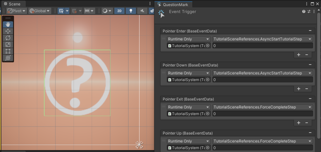Select the Rect tool
321x152 pixels.
pyautogui.click(x=8, y=51)
